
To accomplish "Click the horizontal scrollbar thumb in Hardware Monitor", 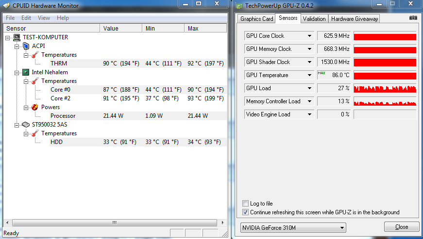I will coord(115,223).
